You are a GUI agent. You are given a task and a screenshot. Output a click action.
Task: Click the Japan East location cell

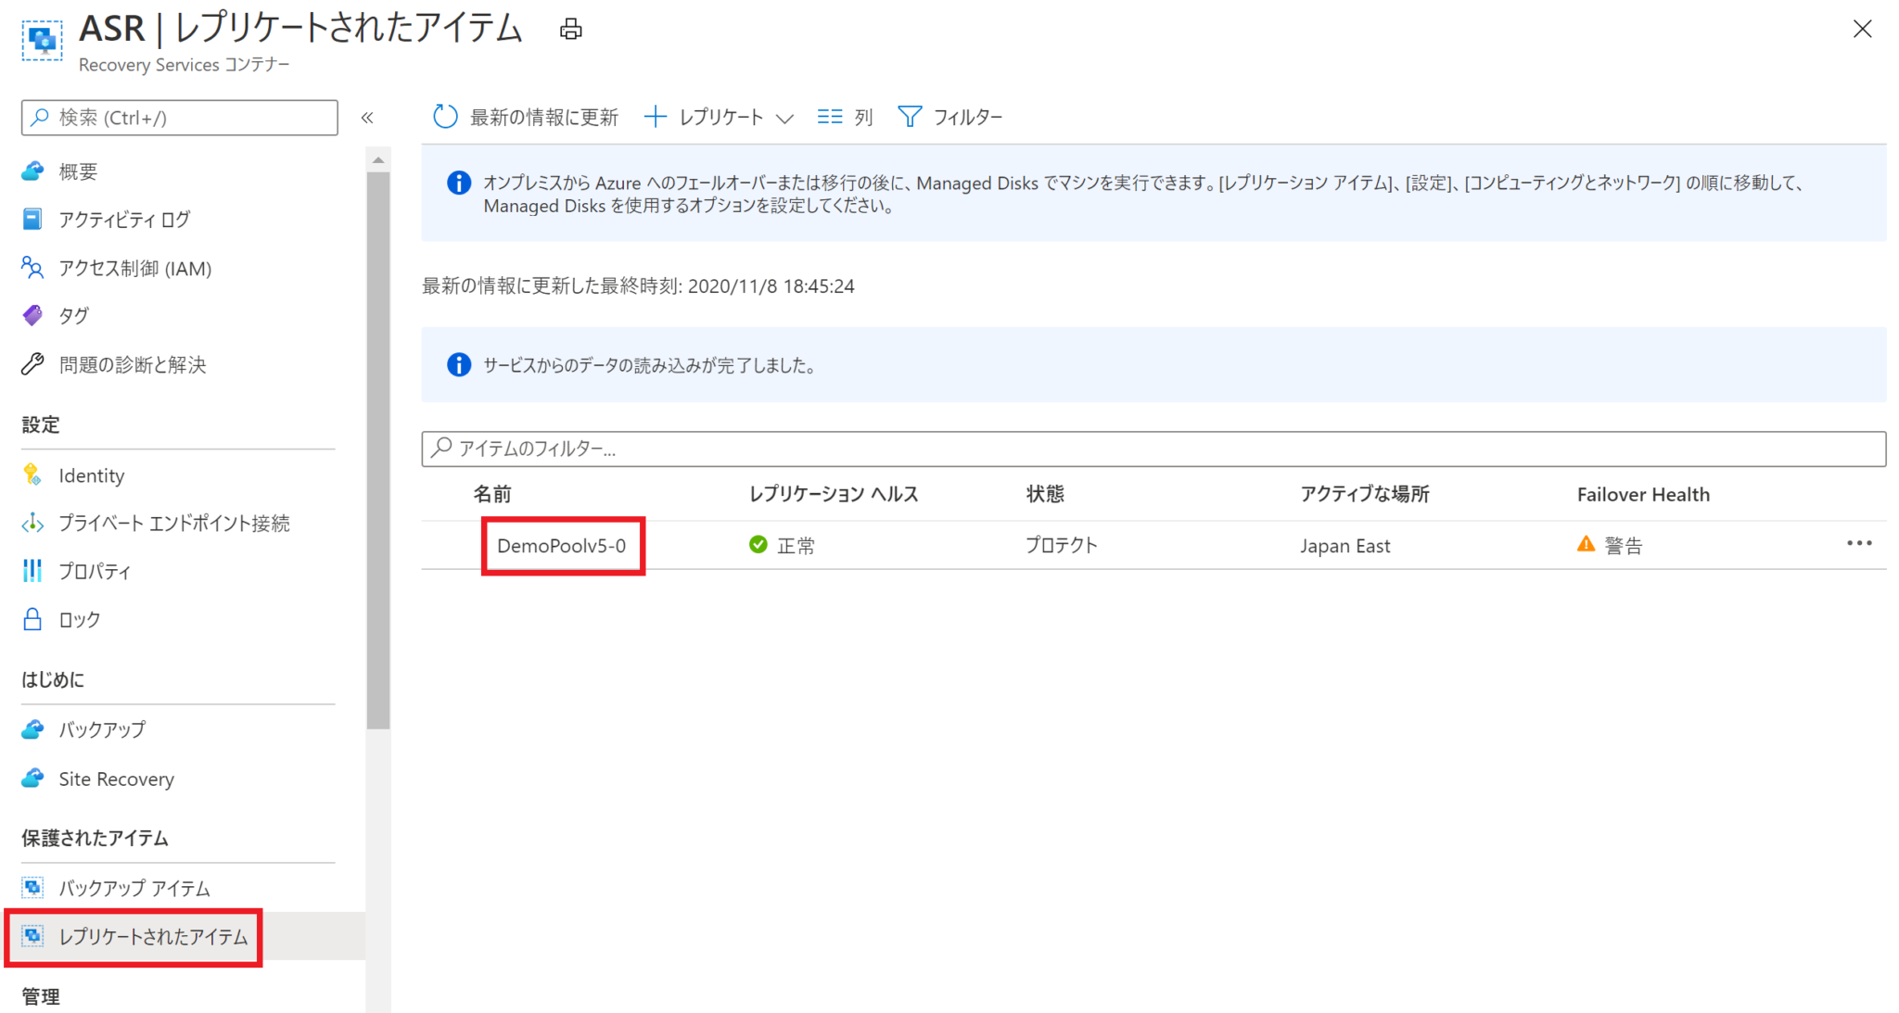(x=1345, y=546)
